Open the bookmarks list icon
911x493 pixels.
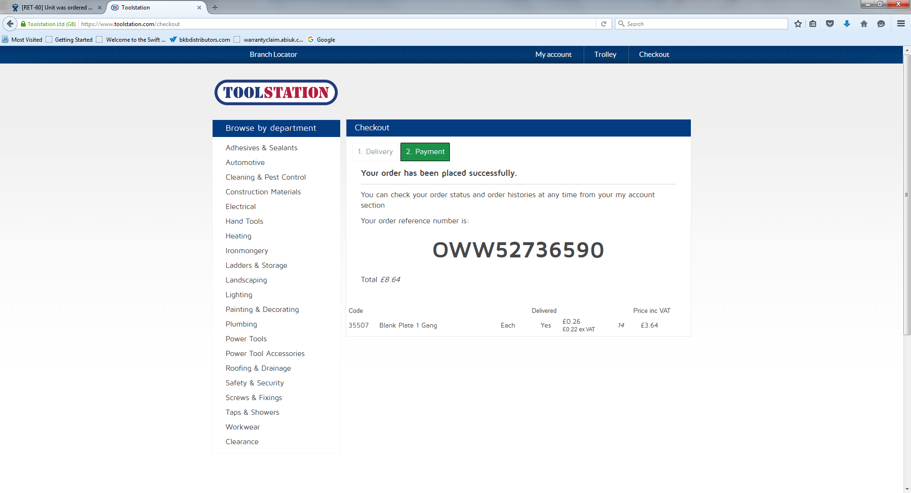813,24
